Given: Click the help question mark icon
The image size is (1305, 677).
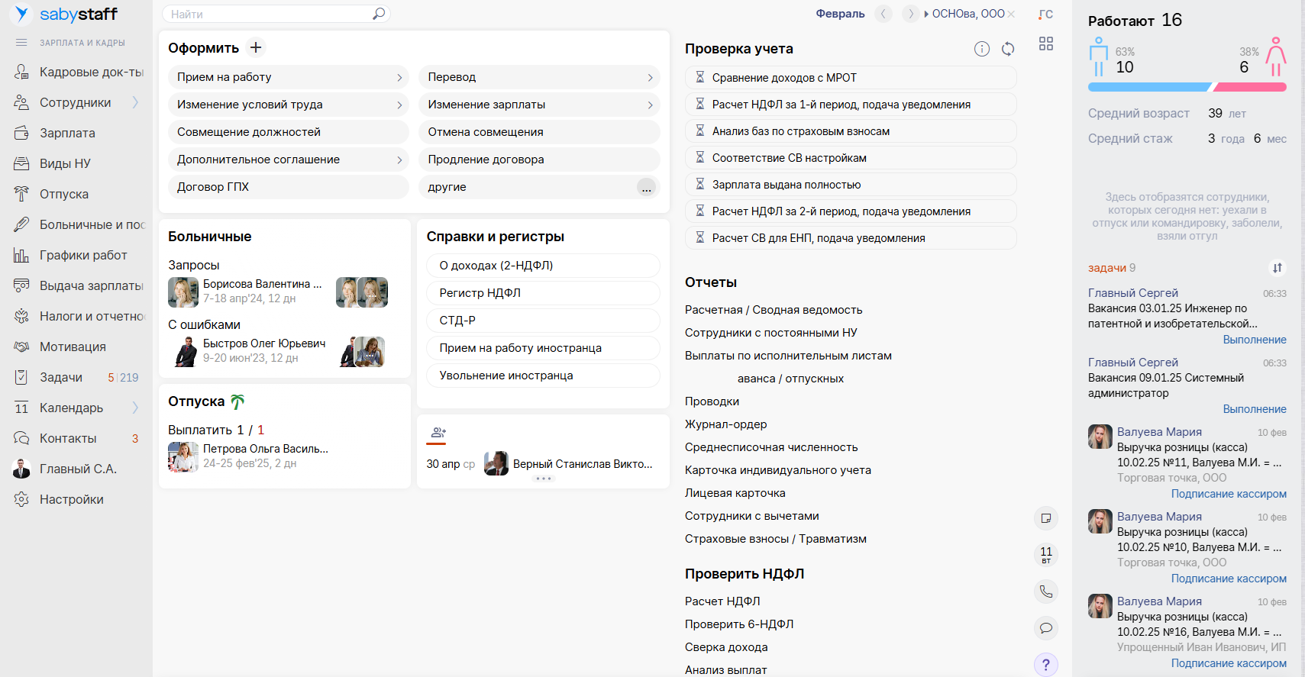Looking at the screenshot, I should pyautogui.click(x=1046, y=665).
